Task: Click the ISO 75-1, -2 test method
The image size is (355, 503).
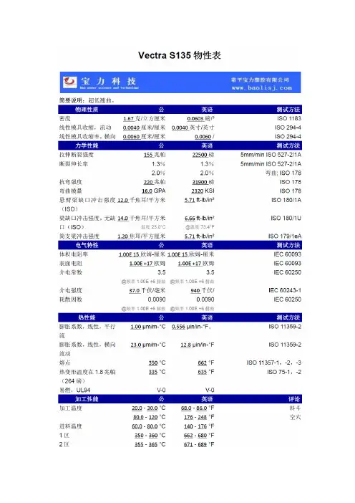Action: click(284, 372)
